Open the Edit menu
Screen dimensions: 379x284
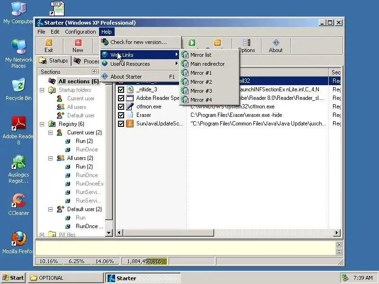55,32
